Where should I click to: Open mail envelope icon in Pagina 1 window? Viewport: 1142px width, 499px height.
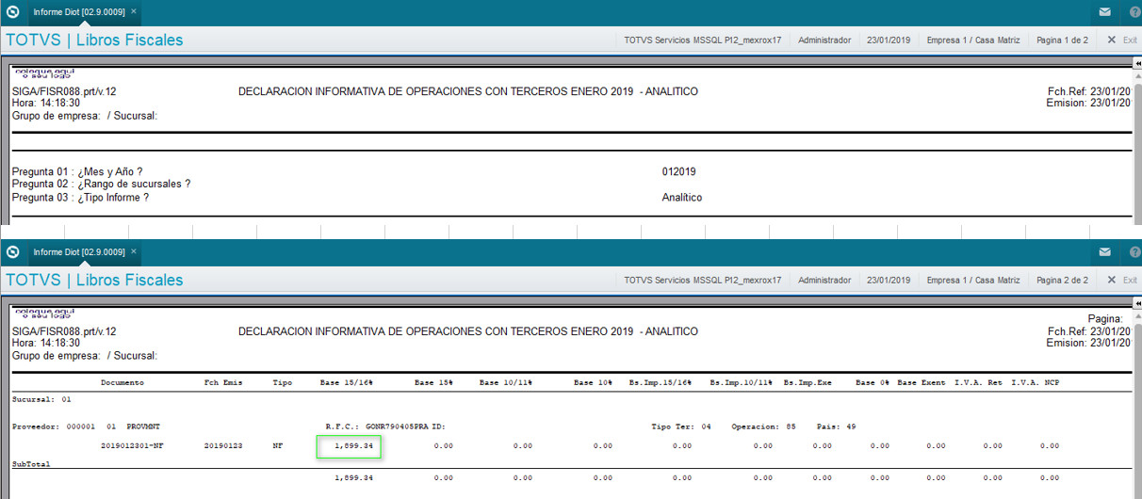tap(1104, 12)
